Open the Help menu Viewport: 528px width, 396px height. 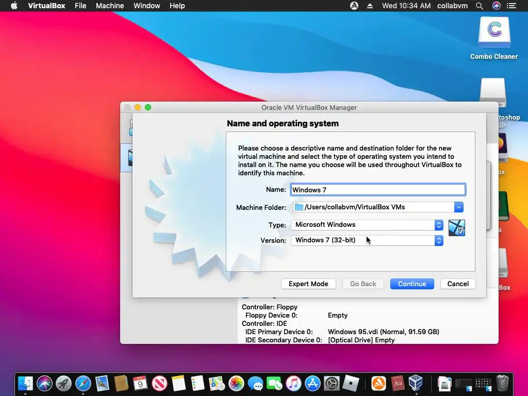tap(177, 6)
